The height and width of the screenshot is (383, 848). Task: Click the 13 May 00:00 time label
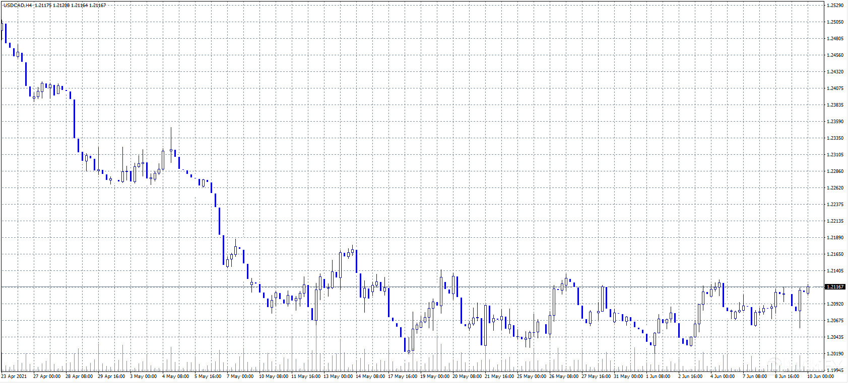click(x=338, y=376)
